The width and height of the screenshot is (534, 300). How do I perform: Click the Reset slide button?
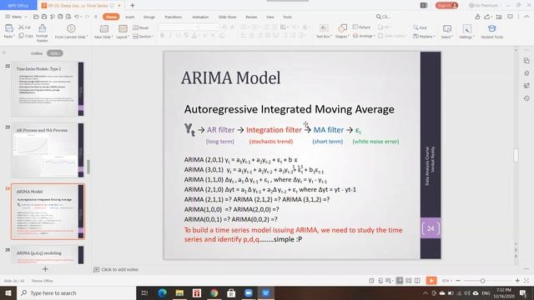point(141,27)
